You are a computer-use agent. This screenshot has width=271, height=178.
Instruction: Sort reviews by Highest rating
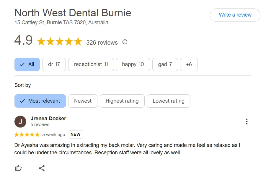pyautogui.click(x=122, y=101)
